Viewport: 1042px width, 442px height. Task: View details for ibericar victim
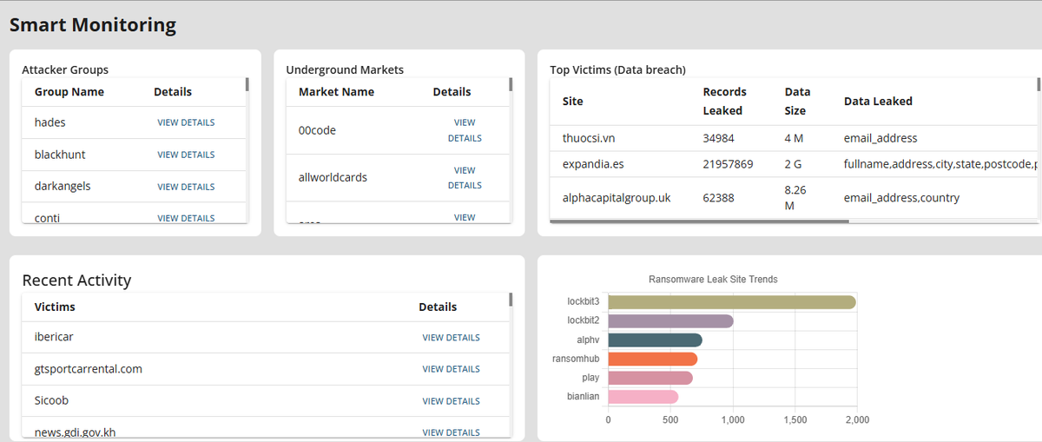tap(451, 338)
